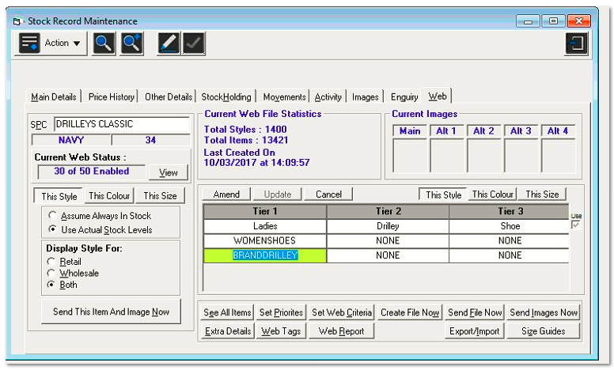The width and height of the screenshot is (614, 374).
Task: Click the Cancel button
Action: pos(328,194)
